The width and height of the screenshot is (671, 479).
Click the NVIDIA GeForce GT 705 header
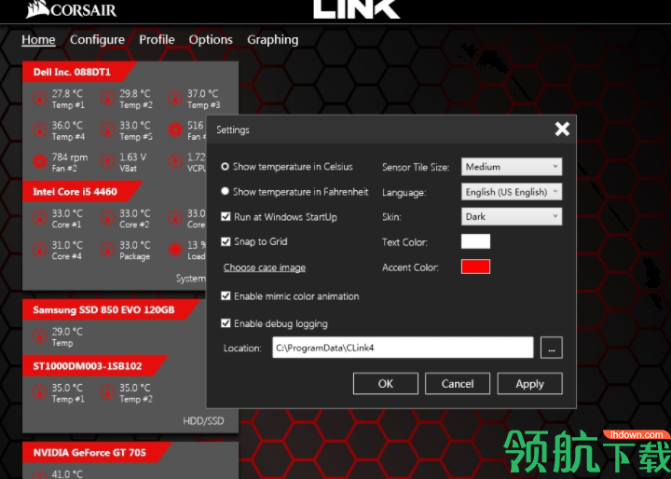pyautogui.click(x=97, y=453)
